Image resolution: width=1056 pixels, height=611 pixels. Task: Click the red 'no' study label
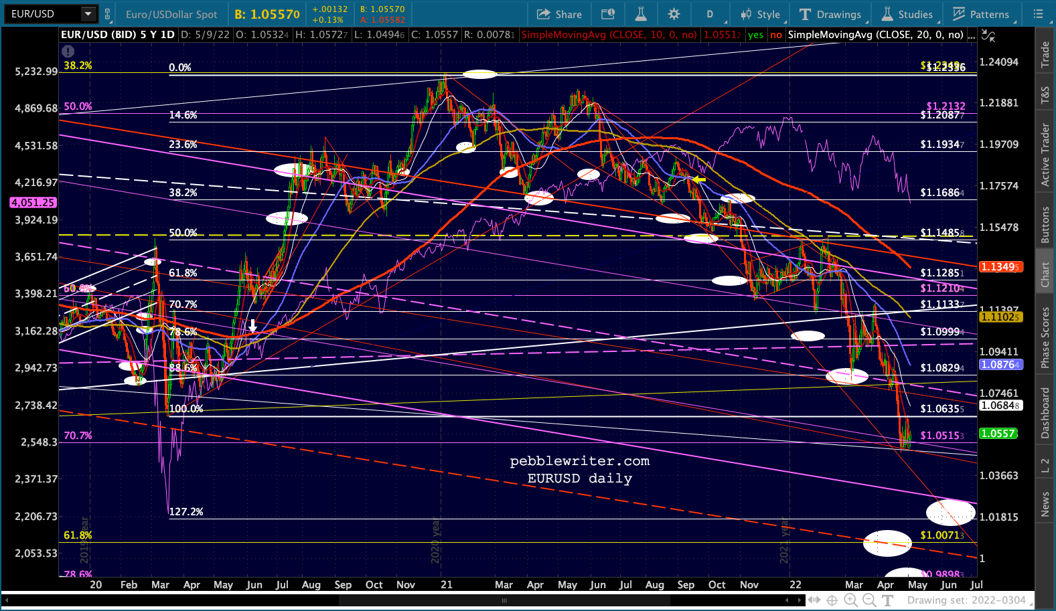tap(776, 34)
